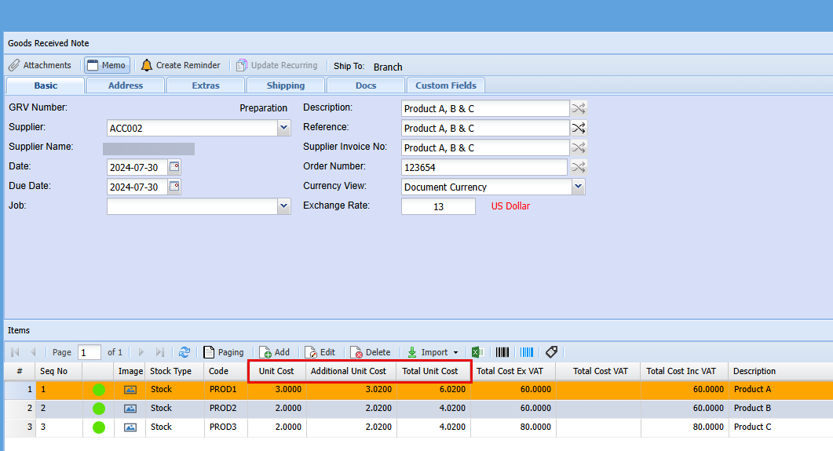Viewport: 833px width, 451px height.
Task: Click the Excel export icon
Action: point(477,353)
